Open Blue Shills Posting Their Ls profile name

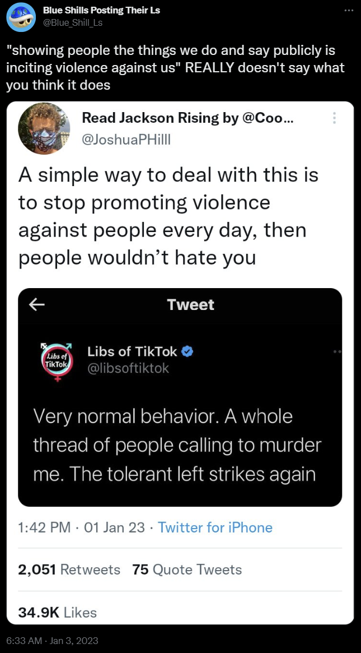(x=101, y=11)
